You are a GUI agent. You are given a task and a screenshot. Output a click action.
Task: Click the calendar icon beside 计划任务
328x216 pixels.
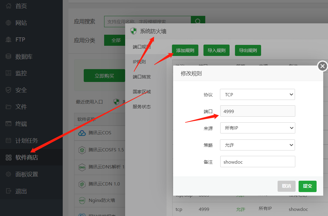tap(8, 140)
